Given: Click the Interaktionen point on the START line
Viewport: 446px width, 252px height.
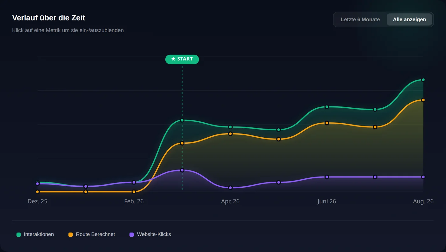Looking at the screenshot, I should point(182,120).
